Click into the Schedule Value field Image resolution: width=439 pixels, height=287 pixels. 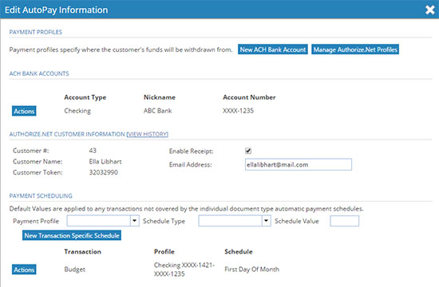pyautogui.click(x=344, y=221)
